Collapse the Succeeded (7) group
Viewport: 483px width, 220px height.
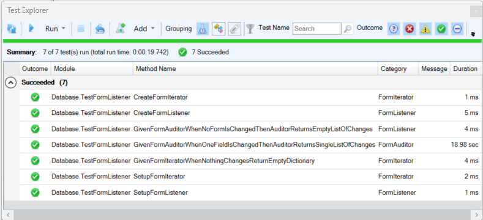click(11, 82)
